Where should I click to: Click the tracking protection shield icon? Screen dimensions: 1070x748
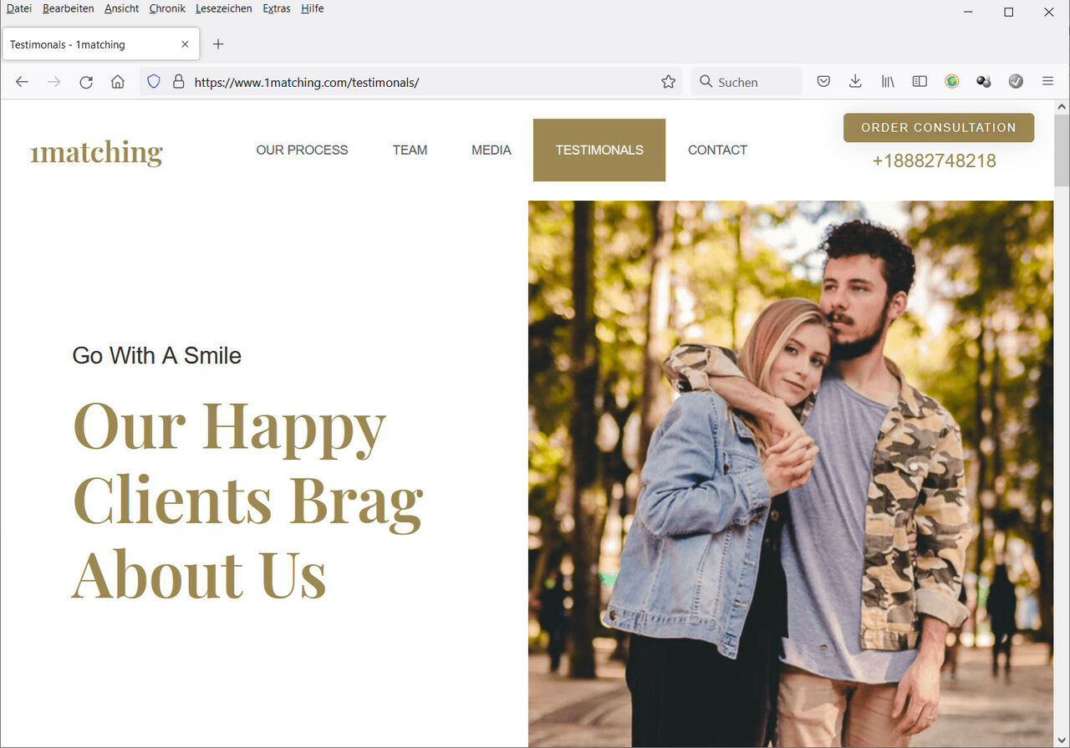coord(154,82)
